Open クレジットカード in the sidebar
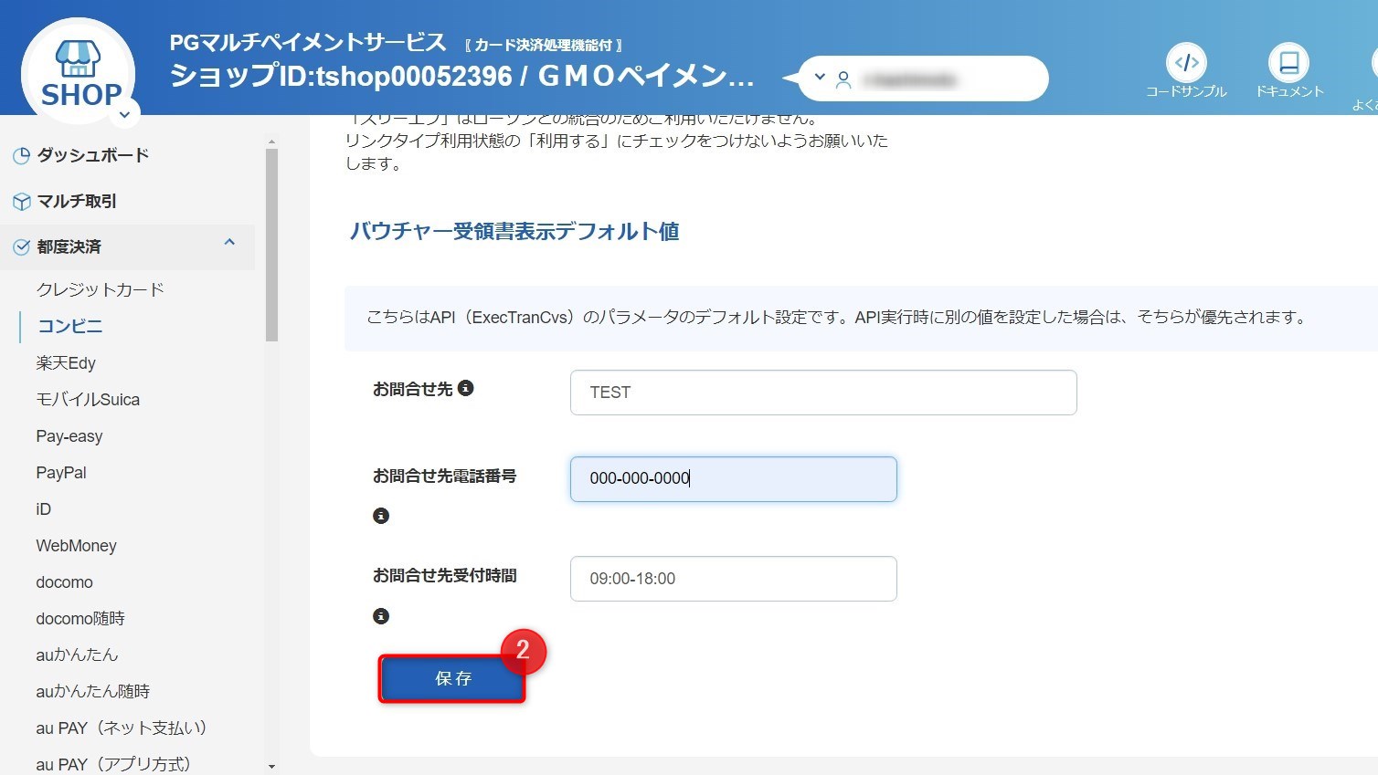Image resolution: width=1378 pixels, height=775 pixels. 101,289
